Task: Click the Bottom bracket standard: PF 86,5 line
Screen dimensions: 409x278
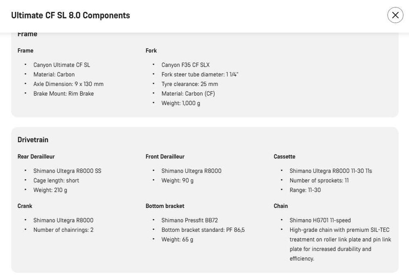Action: click(x=203, y=230)
